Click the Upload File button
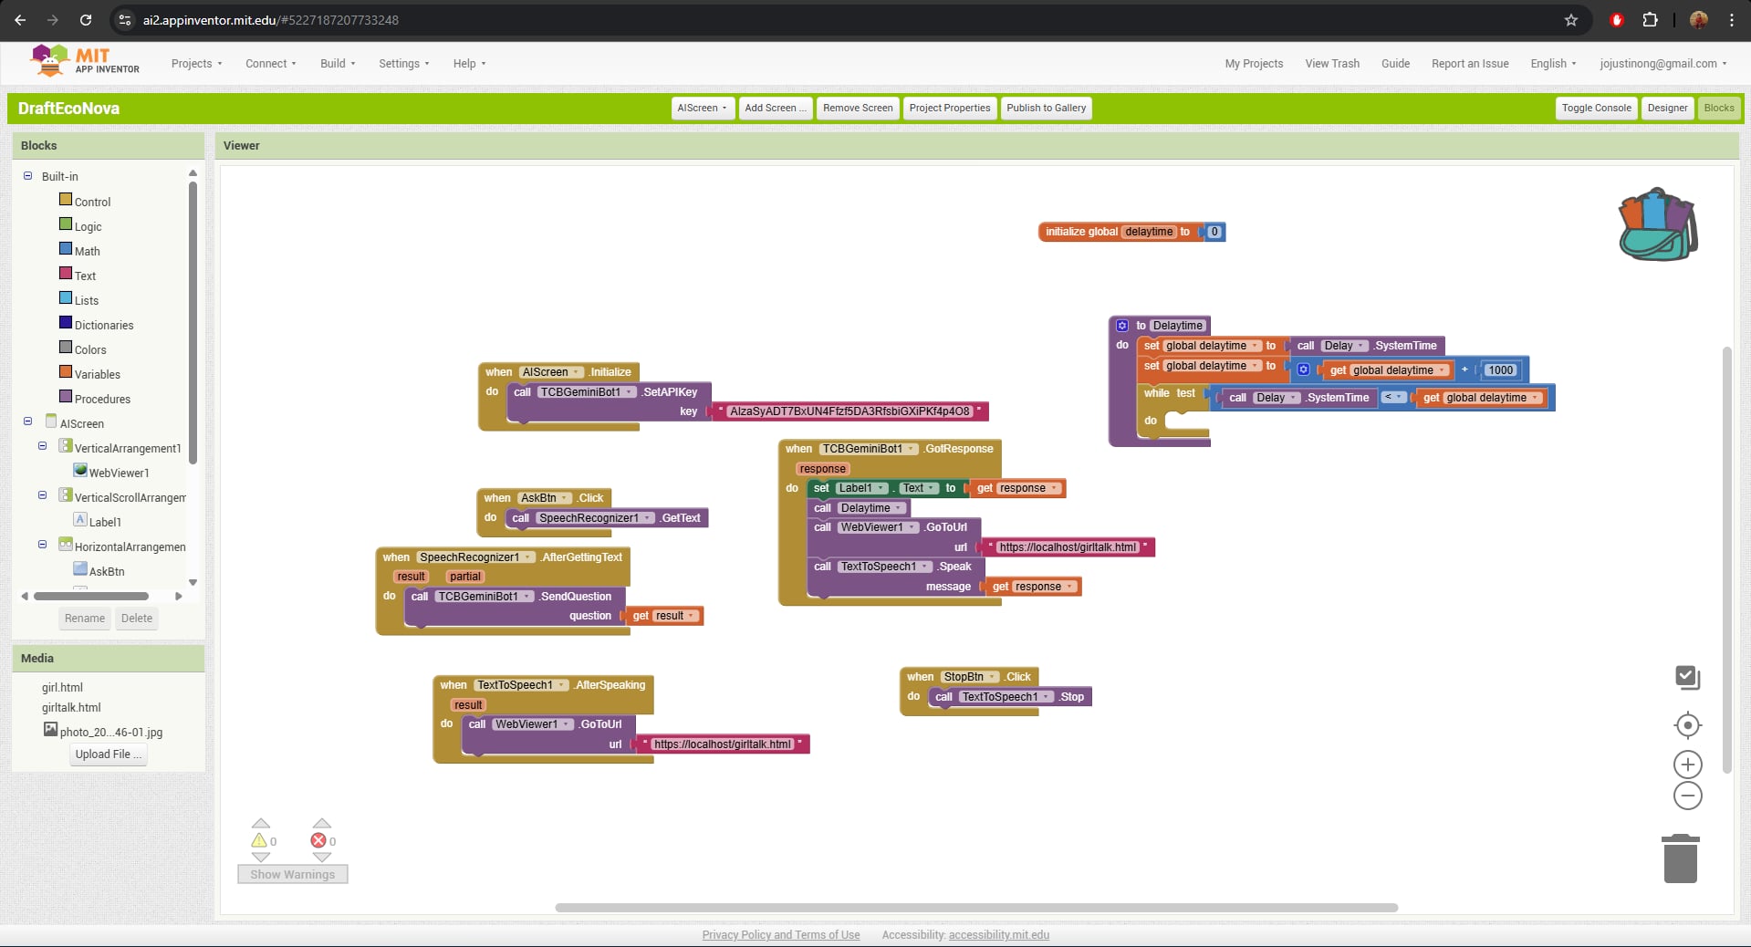Viewport: 1751px width, 947px height. [x=109, y=754]
